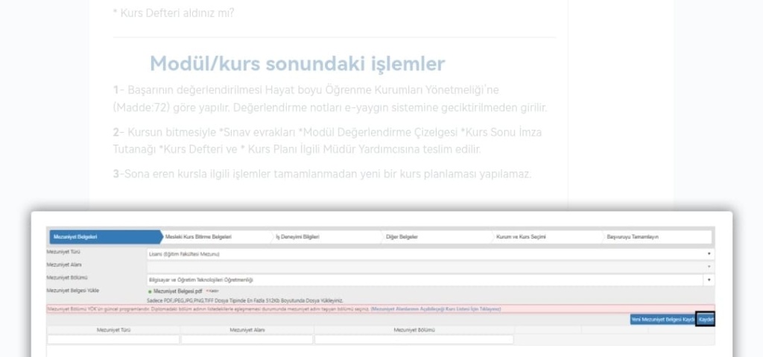This screenshot has width=763, height=357.
Task: Expand the Mezuniyet Türü dropdown arrow
Action: point(709,254)
